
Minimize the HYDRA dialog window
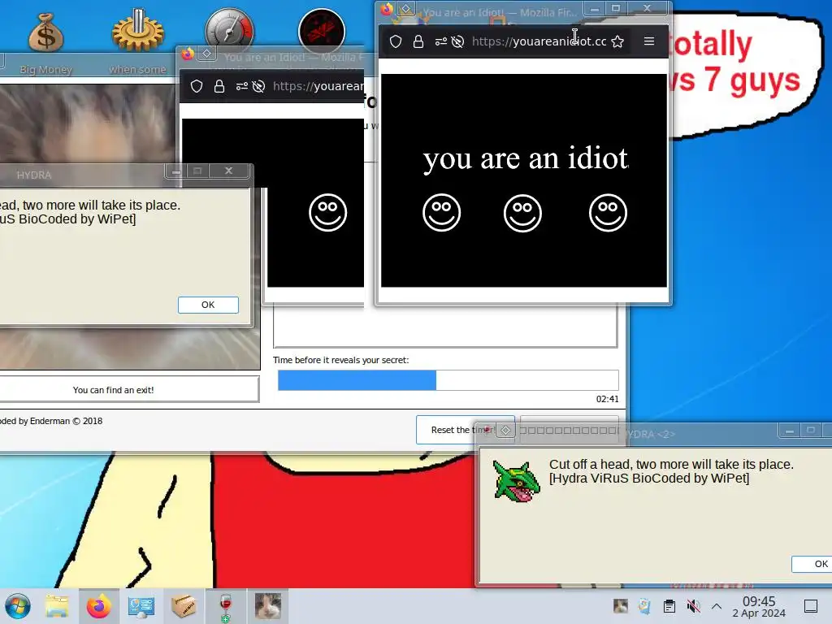[x=176, y=171]
